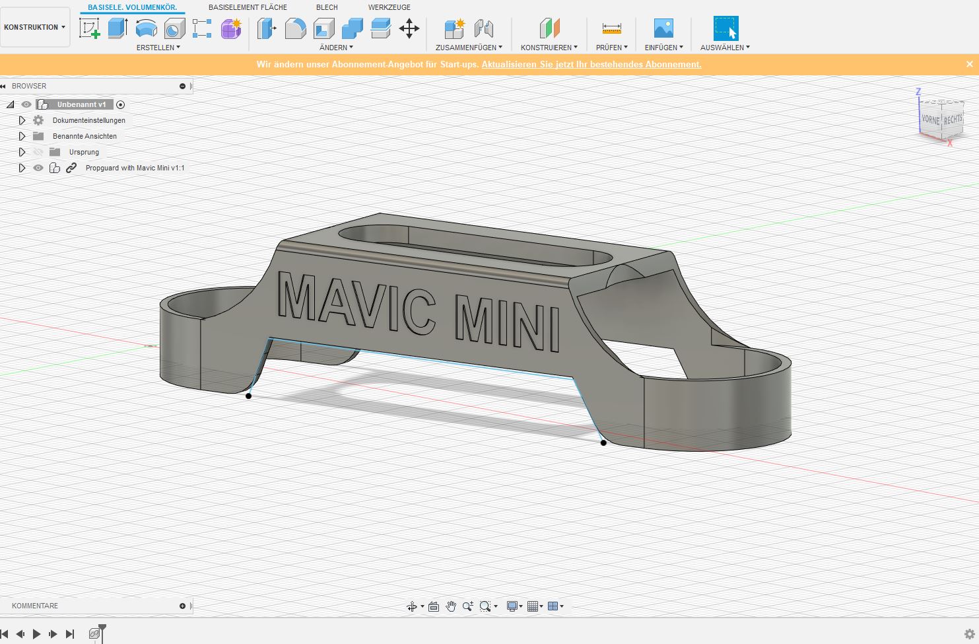Click the Dokumenteinstellungen gear icon
Image resolution: width=979 pixels, height=644 pixels.
[38, 120]
